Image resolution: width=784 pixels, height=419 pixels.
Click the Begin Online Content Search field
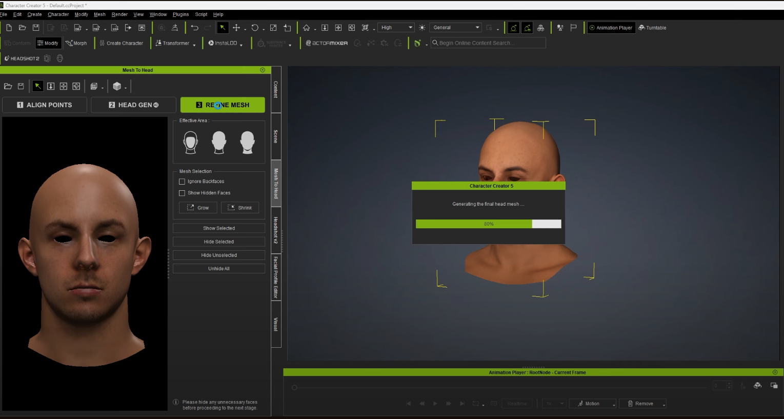[488, 43]
